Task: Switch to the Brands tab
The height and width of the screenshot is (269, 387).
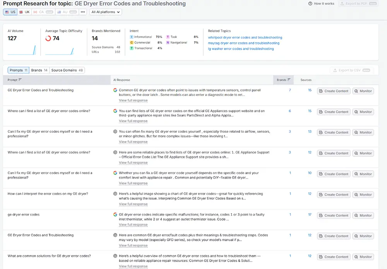Action: [x=39, y=70]
